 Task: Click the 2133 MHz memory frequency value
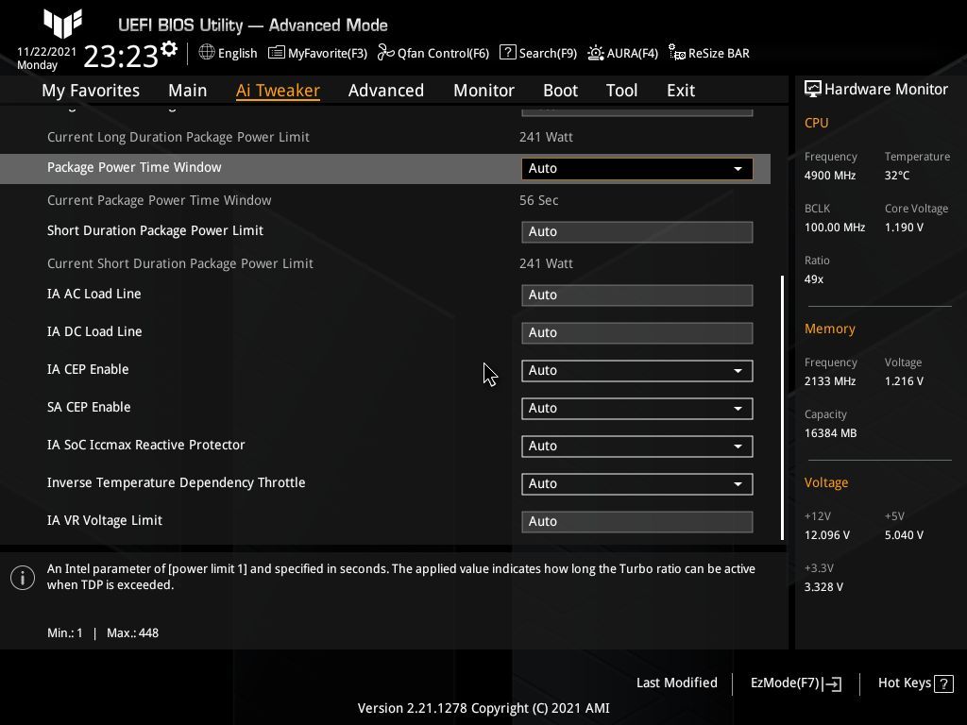829,381
